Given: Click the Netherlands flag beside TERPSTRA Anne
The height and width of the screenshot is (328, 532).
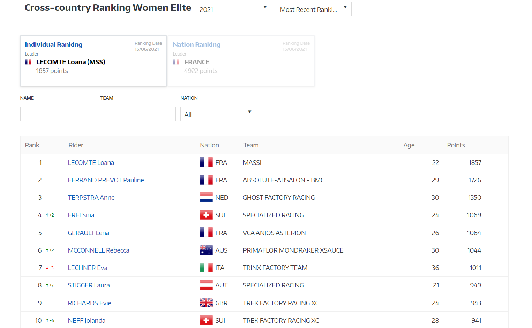Looking at the screenshot, I should tap(205, 197).
